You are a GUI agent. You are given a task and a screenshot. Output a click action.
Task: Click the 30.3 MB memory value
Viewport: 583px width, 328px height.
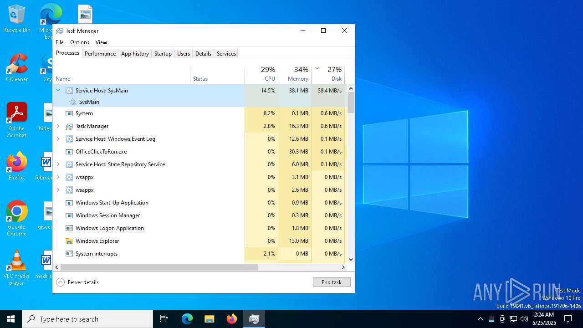point(299,152)
